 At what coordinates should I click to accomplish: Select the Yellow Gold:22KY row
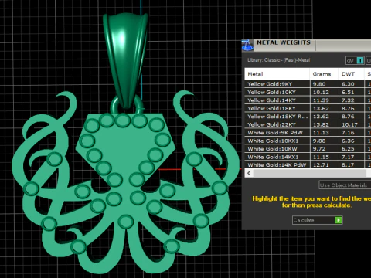pos(308,124)
